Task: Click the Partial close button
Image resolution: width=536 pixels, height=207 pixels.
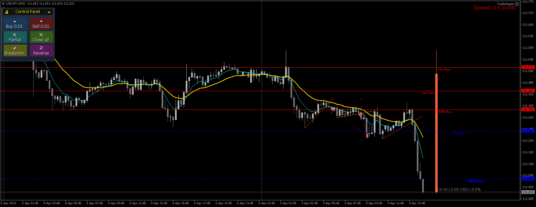Action: (x=15, y=37)
